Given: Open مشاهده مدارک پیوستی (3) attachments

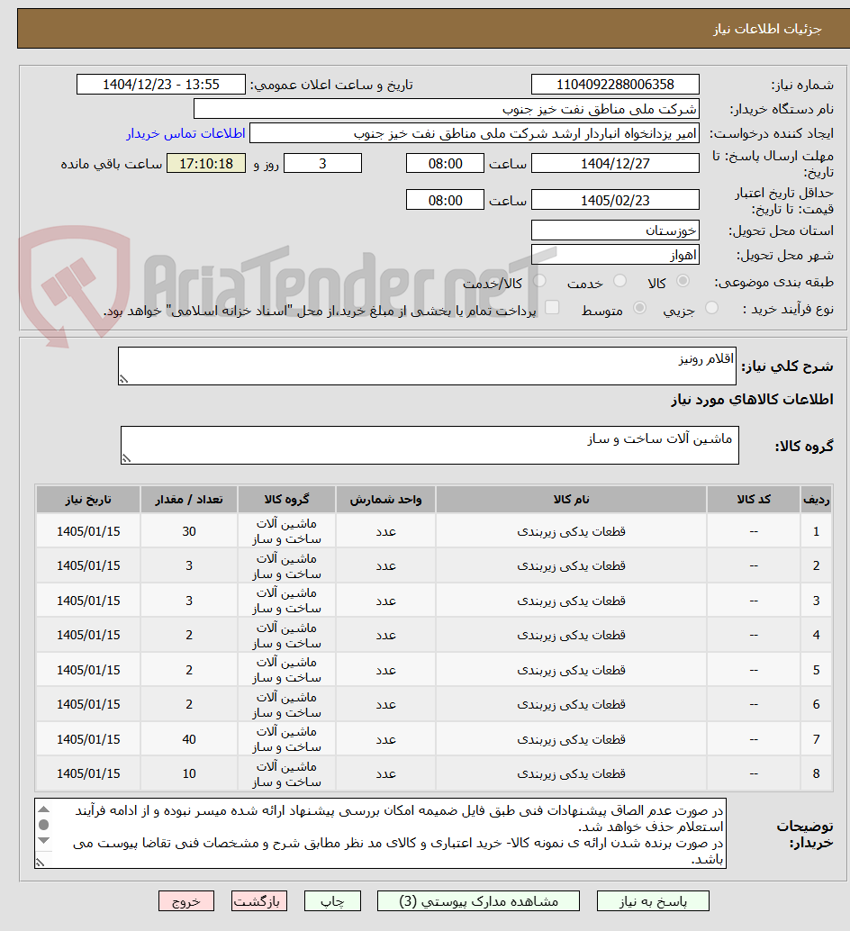Looking at the screenshot, I should pos(478,901).
